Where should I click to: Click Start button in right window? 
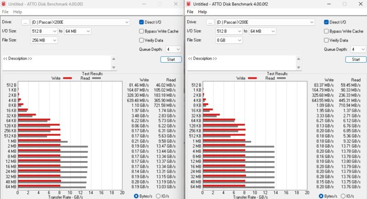(356, 59)
